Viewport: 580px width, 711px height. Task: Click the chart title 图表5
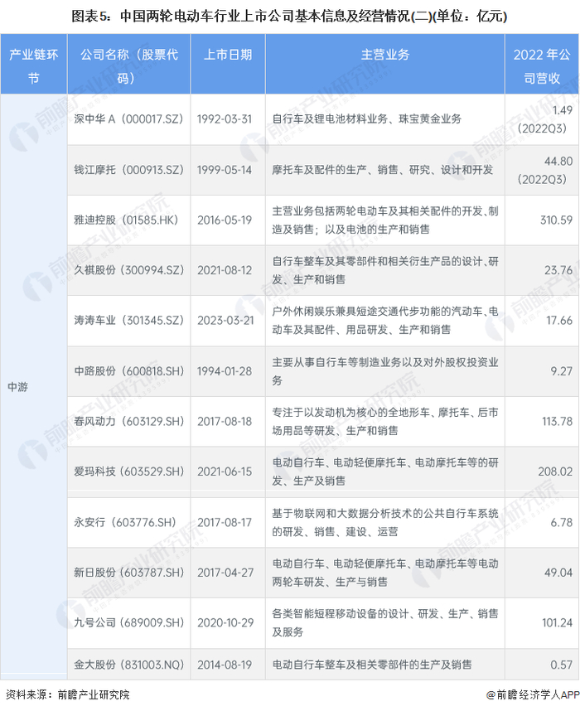click(289, 17)
